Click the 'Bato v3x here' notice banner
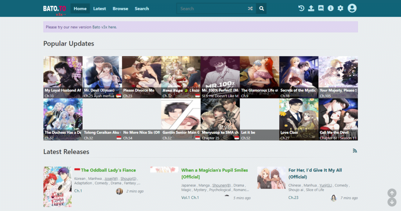This screenshot has width=401, height=211. (x=200, y=27)
